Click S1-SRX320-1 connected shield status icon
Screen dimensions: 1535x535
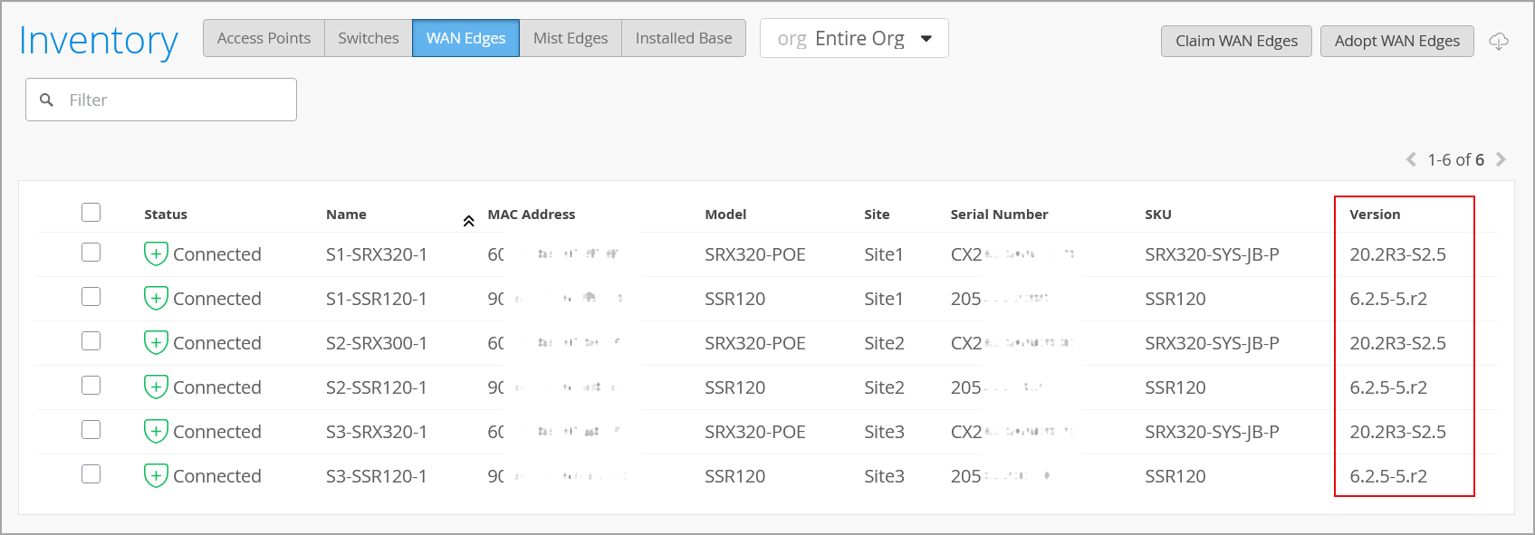pos(156,254)
